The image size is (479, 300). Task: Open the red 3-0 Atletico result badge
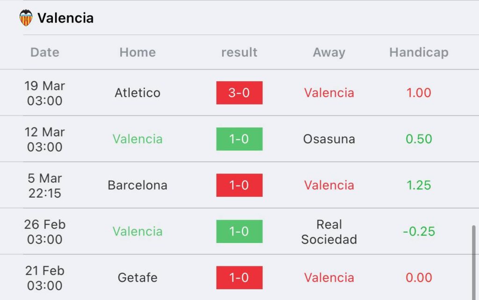pos(239,93)
